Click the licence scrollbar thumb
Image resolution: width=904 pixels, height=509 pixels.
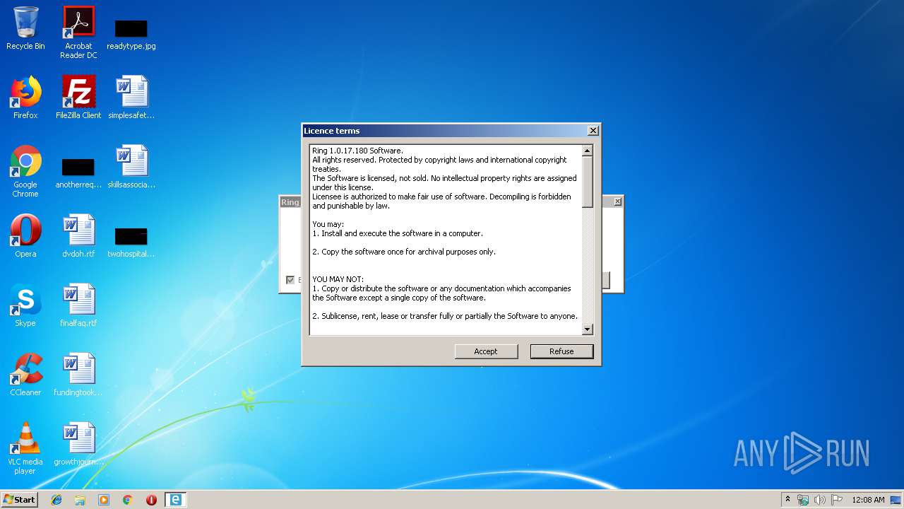[588, 182]
